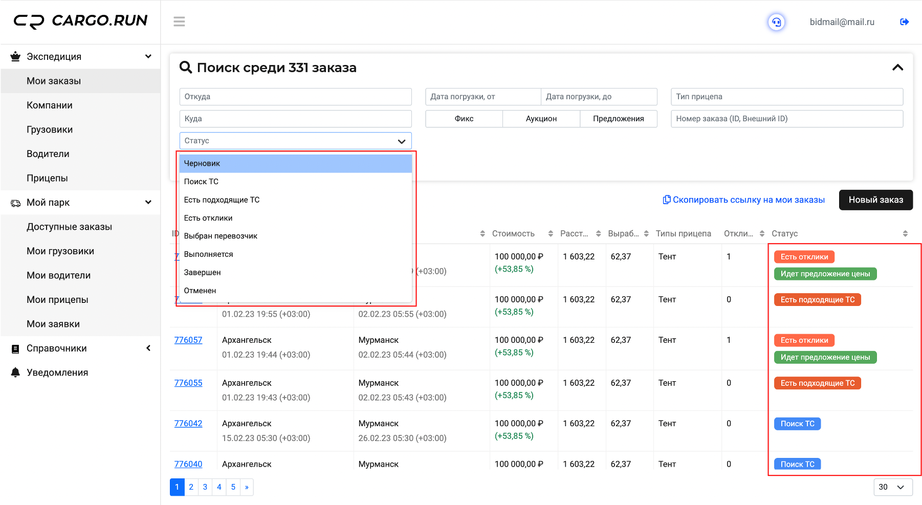
Task: Click the CARGO.RUN logo
Action: [x=80, y=21]
